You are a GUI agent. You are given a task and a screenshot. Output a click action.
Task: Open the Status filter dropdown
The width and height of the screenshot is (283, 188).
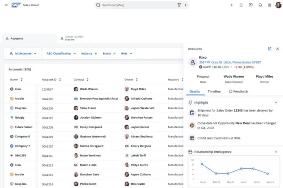pyautogui.click(x=109, y=53)
